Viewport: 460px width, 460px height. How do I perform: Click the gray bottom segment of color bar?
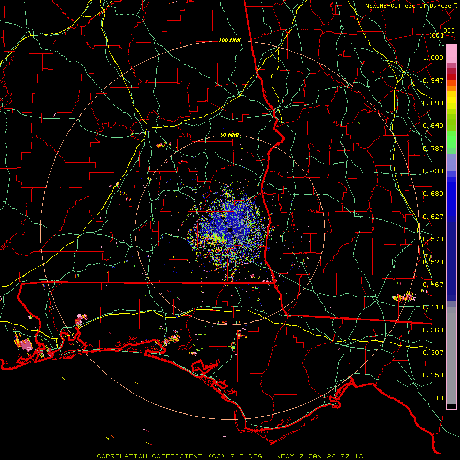click(x=451, y=355)
